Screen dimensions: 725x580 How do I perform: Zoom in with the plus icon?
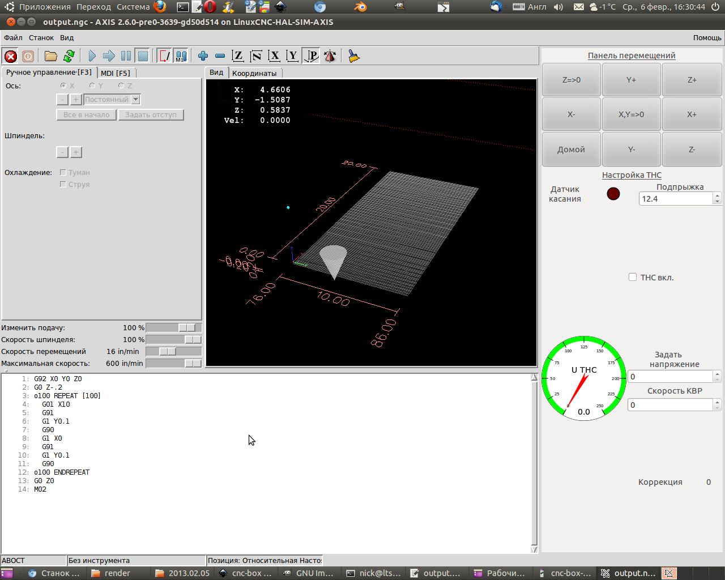click(x=203, y=56)
